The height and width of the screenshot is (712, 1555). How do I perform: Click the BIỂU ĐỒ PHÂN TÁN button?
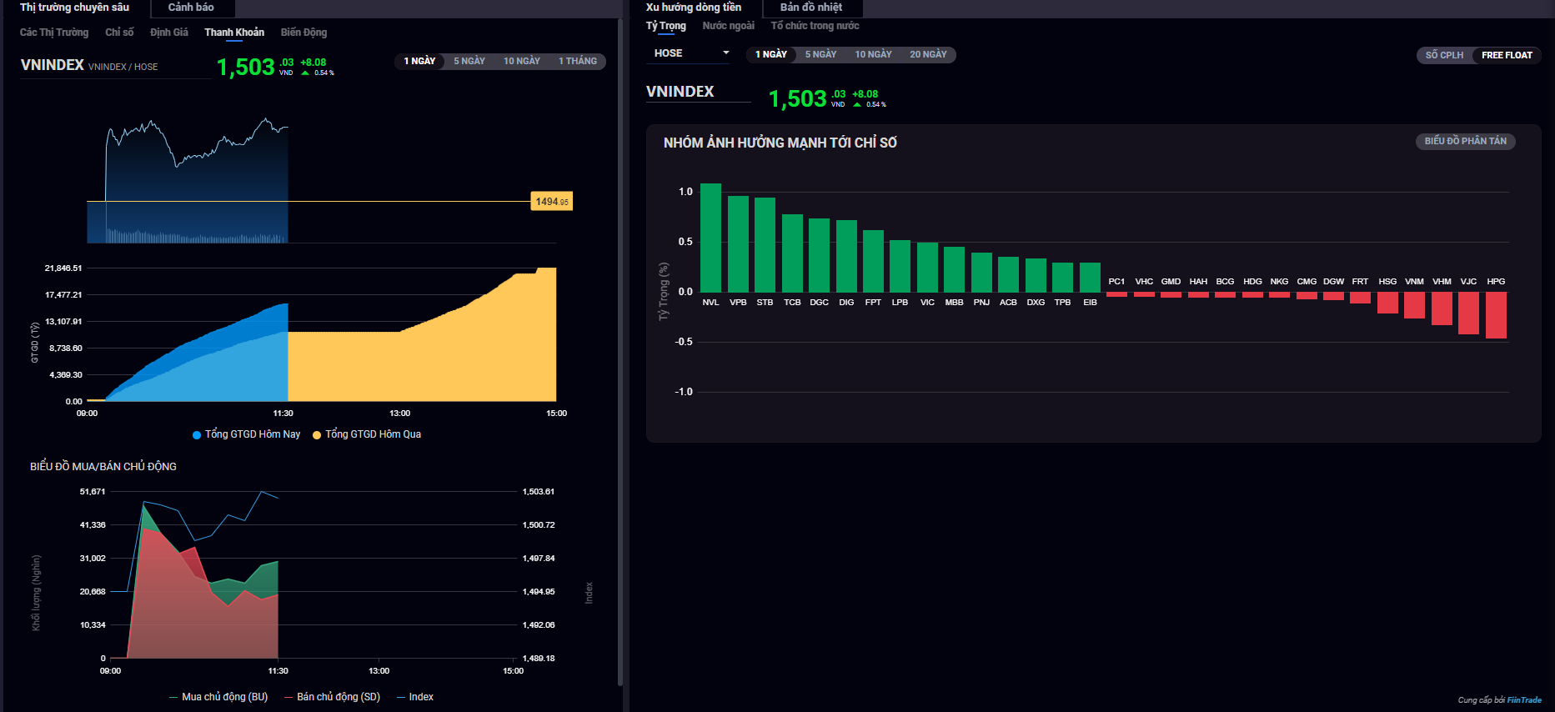tap(1465, 142)
